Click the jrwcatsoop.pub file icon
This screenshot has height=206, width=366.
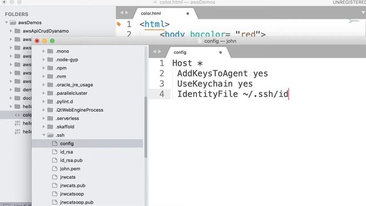[x=55, y=202]
